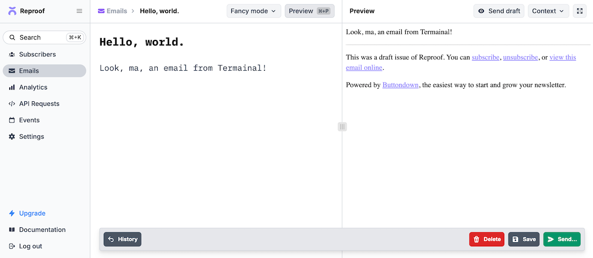Open Analytics from the sidebar
The height and width of the screenshot is (258, 593).
click(33, 87)
